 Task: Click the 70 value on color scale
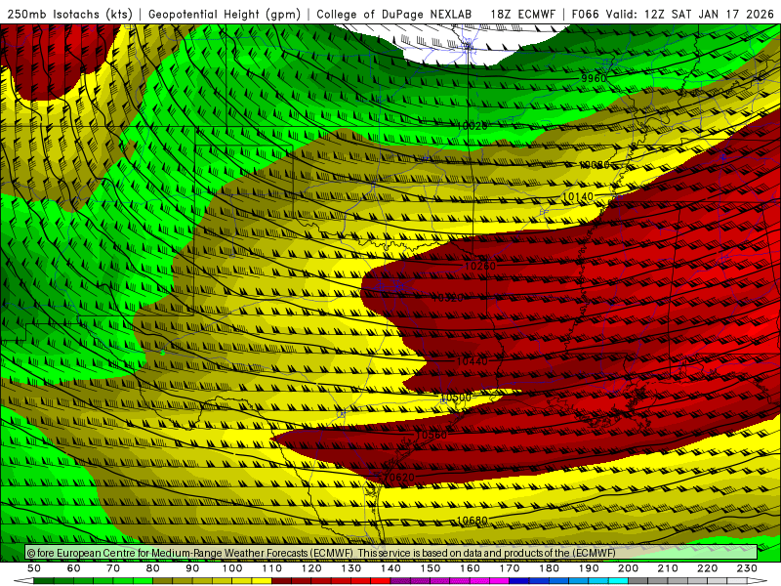tap(113, 568)
